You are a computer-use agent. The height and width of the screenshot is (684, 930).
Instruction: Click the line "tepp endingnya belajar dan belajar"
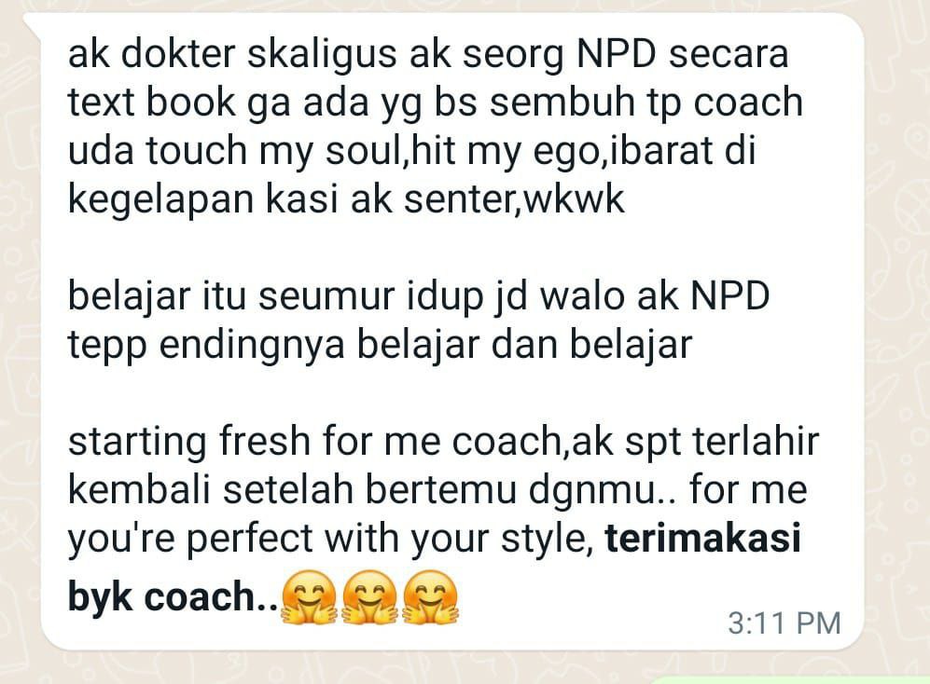tap(380, 345)
